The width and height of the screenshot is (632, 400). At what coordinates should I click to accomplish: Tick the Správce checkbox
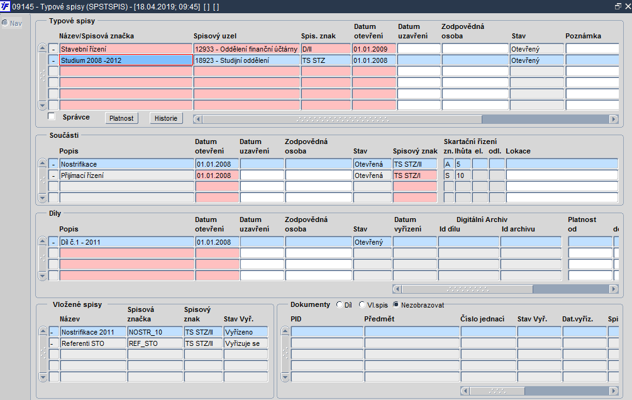tap(51, 116)
